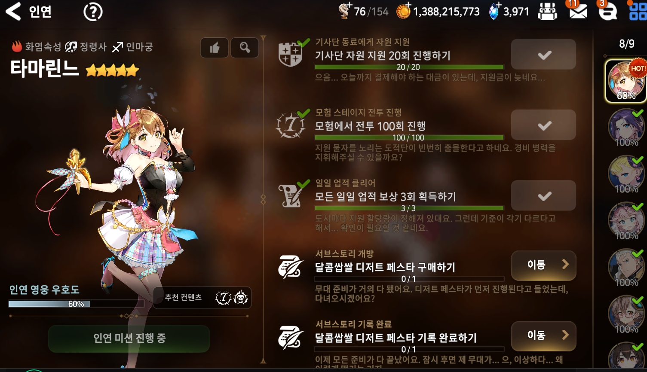Click the 인연 영웅 우호도 progress bar

pos(76,304)
